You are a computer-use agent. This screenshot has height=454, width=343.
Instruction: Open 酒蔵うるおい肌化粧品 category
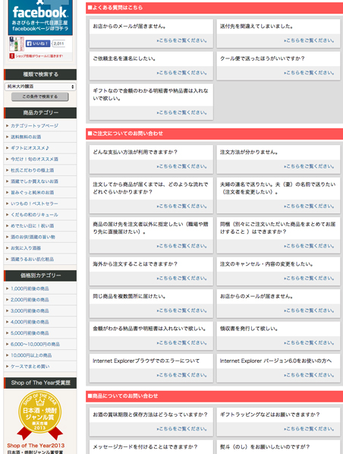[x=32, y=259]
